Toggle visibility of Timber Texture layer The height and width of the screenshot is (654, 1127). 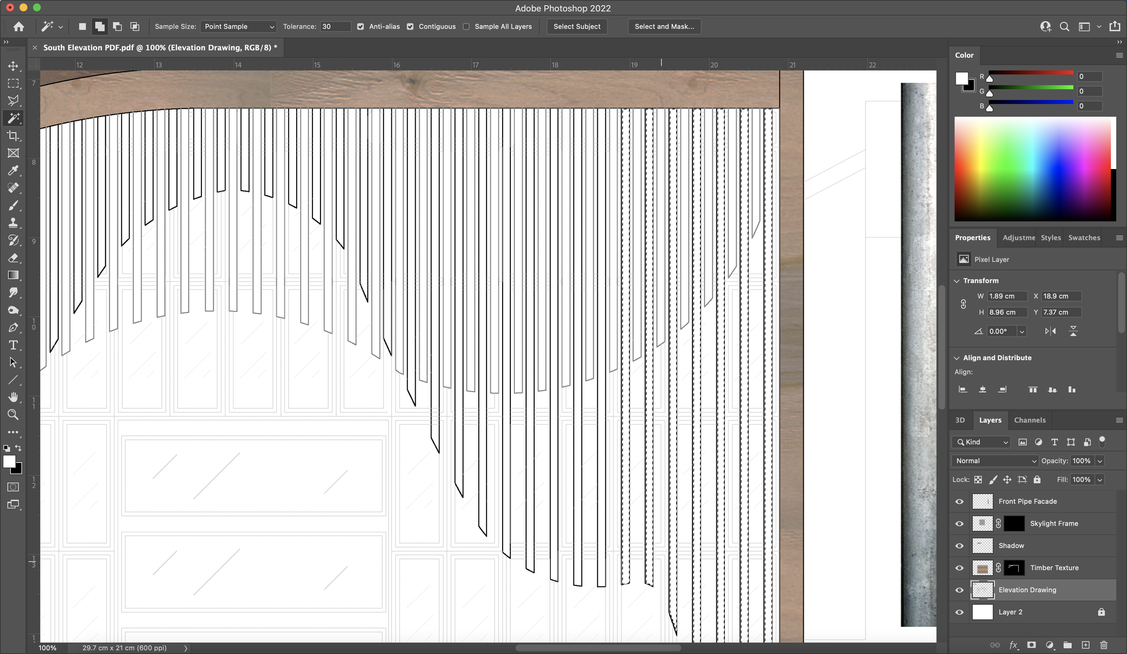960,567
